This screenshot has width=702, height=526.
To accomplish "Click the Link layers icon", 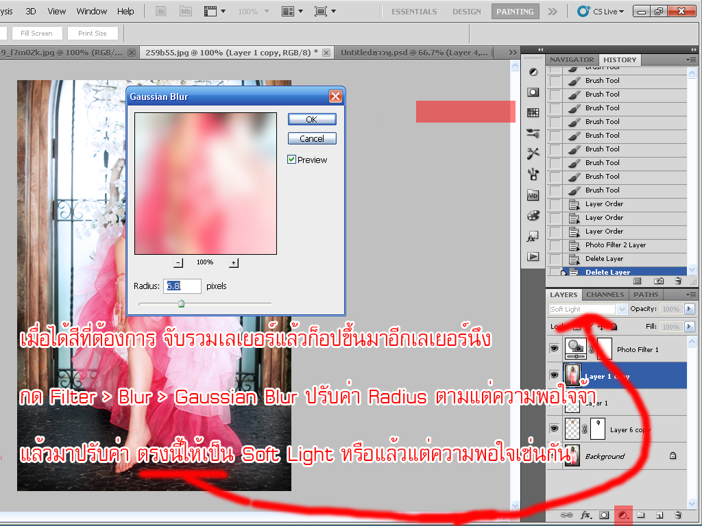I will [x=566, y=515].
